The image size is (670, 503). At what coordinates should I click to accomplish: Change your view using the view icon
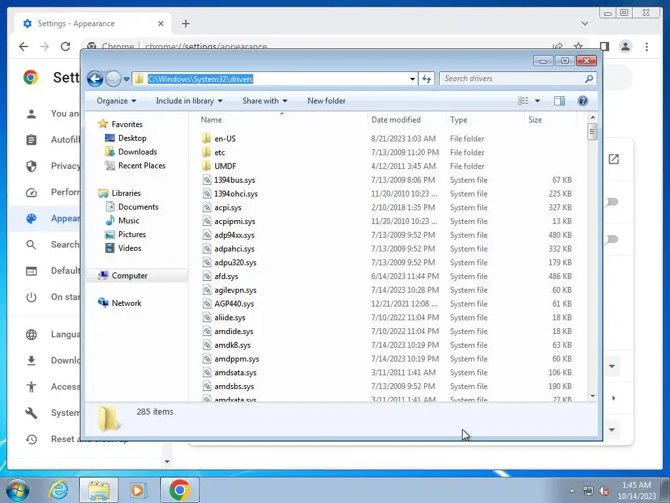point(523,100)
